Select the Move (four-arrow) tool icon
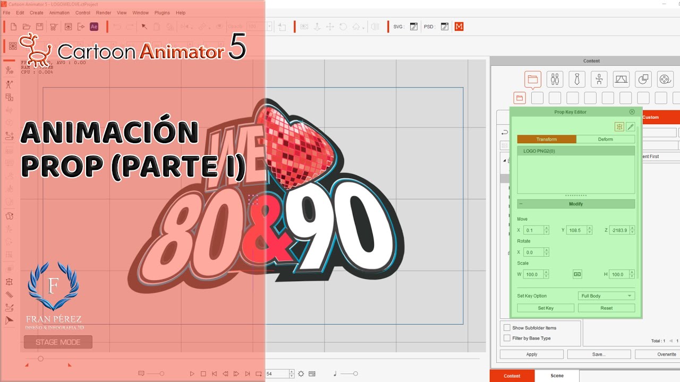Screen dimensions: 680x382 click(330, 27)
